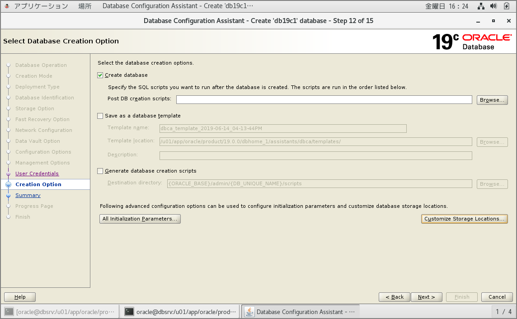This screenshot has width=517, height=319.
Task: Click the Summary step bullet in sidebar
Action: click(x=8, y=196)
